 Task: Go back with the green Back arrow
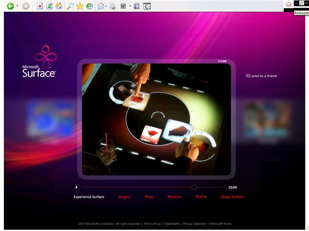pos(10,6)
